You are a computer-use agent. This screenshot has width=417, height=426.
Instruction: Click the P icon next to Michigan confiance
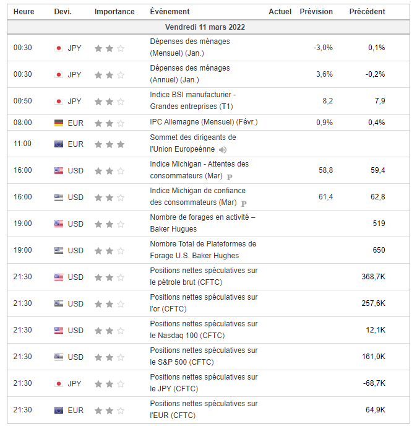pyautogui.click(x=244, y=202)
